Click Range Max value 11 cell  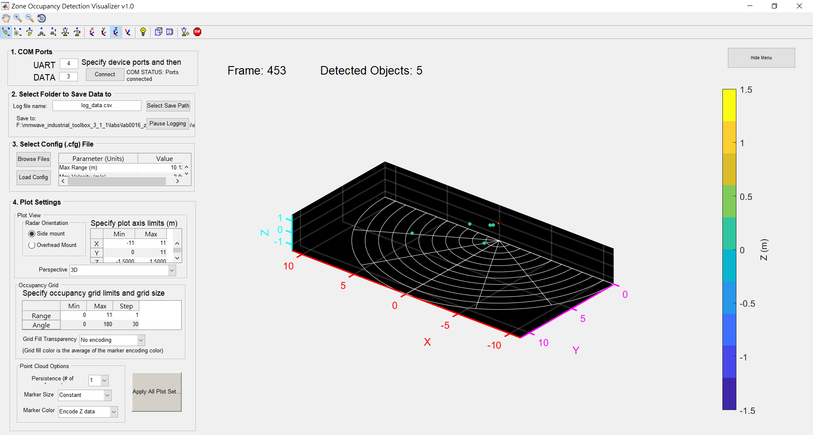[x=100, y=315]
